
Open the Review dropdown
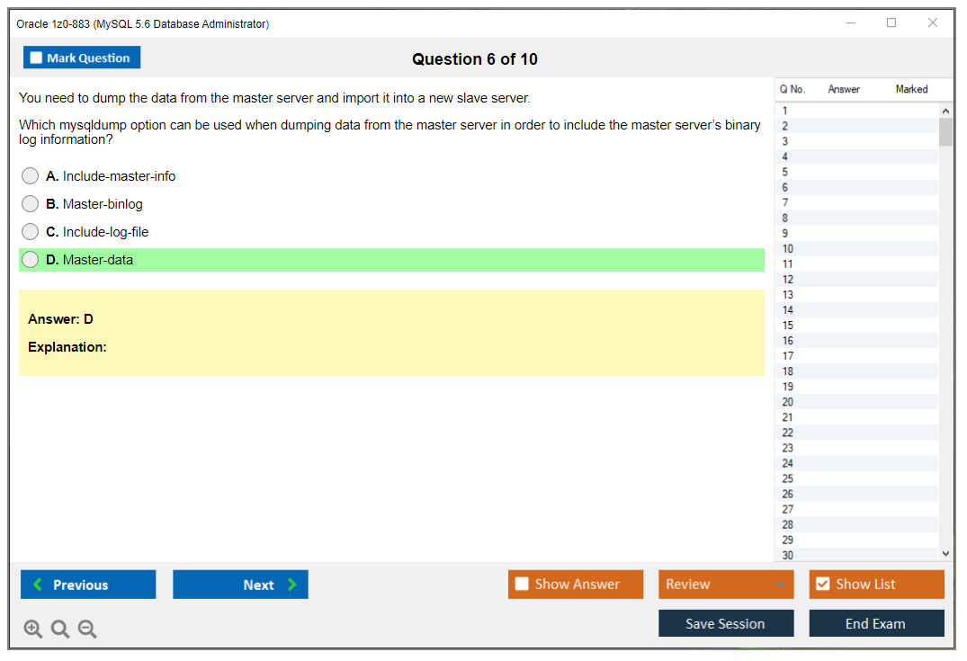click(726, 584)
